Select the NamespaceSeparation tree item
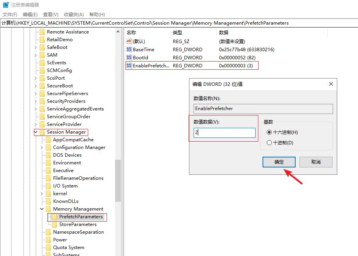358x256 pixels. click(x=78, y=232)
